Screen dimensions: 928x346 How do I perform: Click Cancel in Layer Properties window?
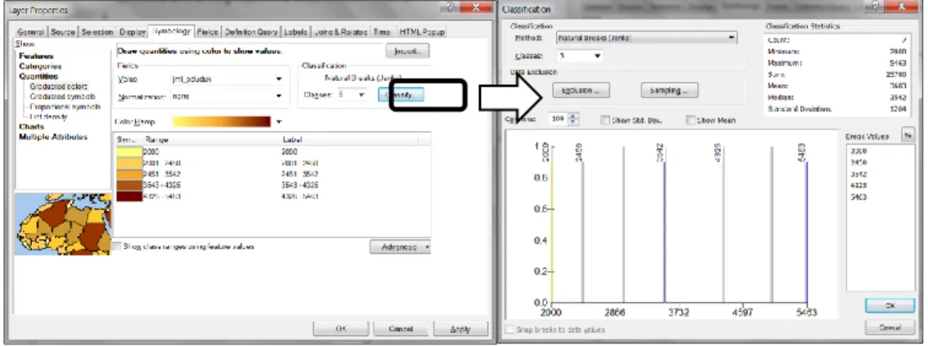[401, 329]
